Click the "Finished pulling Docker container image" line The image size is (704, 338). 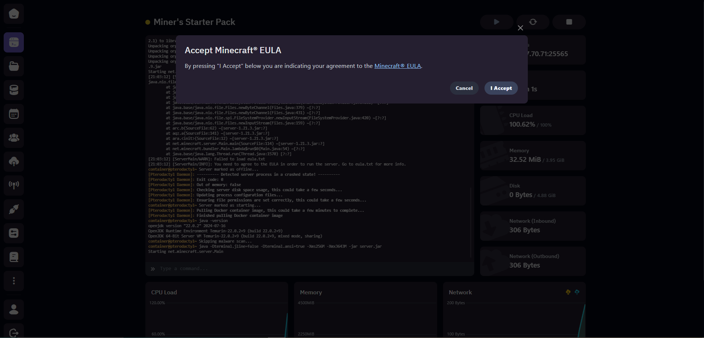point(215,215)
